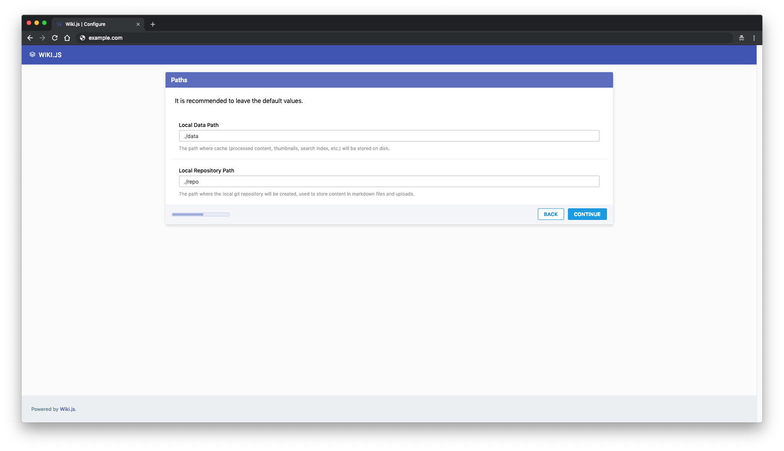Click the Paths panel header
The image size is (784, 451).
tap(389, 80)
